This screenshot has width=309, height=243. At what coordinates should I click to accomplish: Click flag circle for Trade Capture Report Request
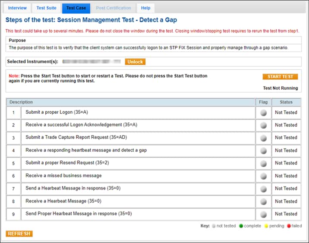coord(263,138)
